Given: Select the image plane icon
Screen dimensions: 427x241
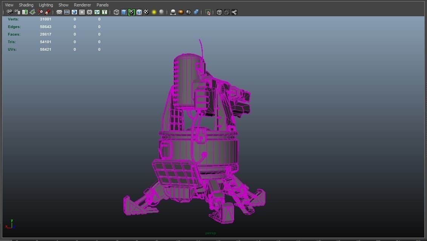Looking at the screenshot, I should (32, 12).
